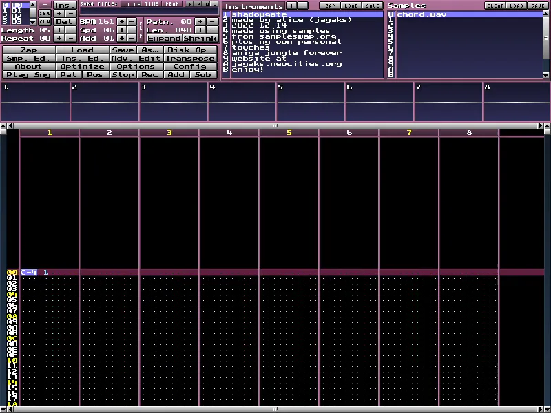Decrease the Spd value
551x413 pixels.
132,30
